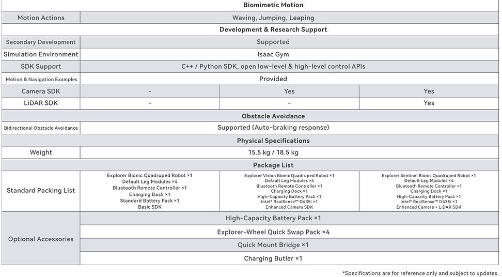Select the Obstacle Avoidance section heading
This screenshot has width=502, height=277.
point(273,116)
